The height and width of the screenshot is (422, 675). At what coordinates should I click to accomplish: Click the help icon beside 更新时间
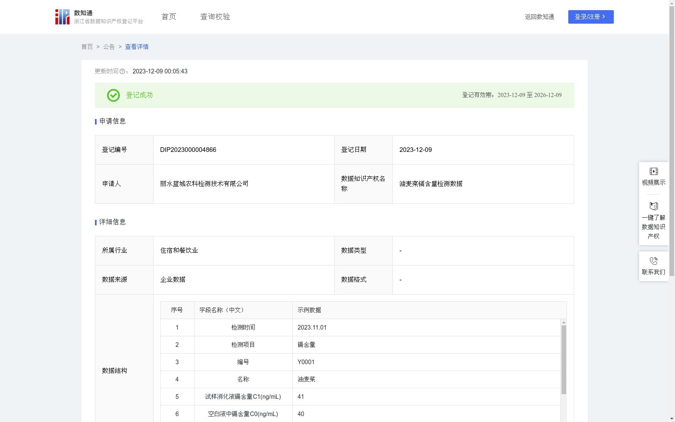[122, 72]
